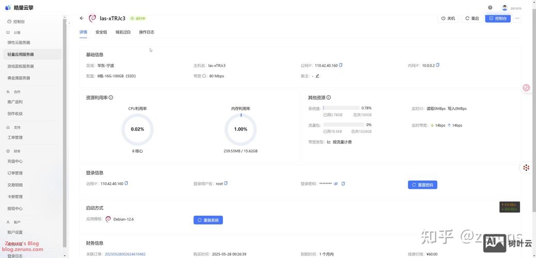Screen dimensions: 536x258
Task: Open the blue 控制台 console button
Action: coord(498,18)
